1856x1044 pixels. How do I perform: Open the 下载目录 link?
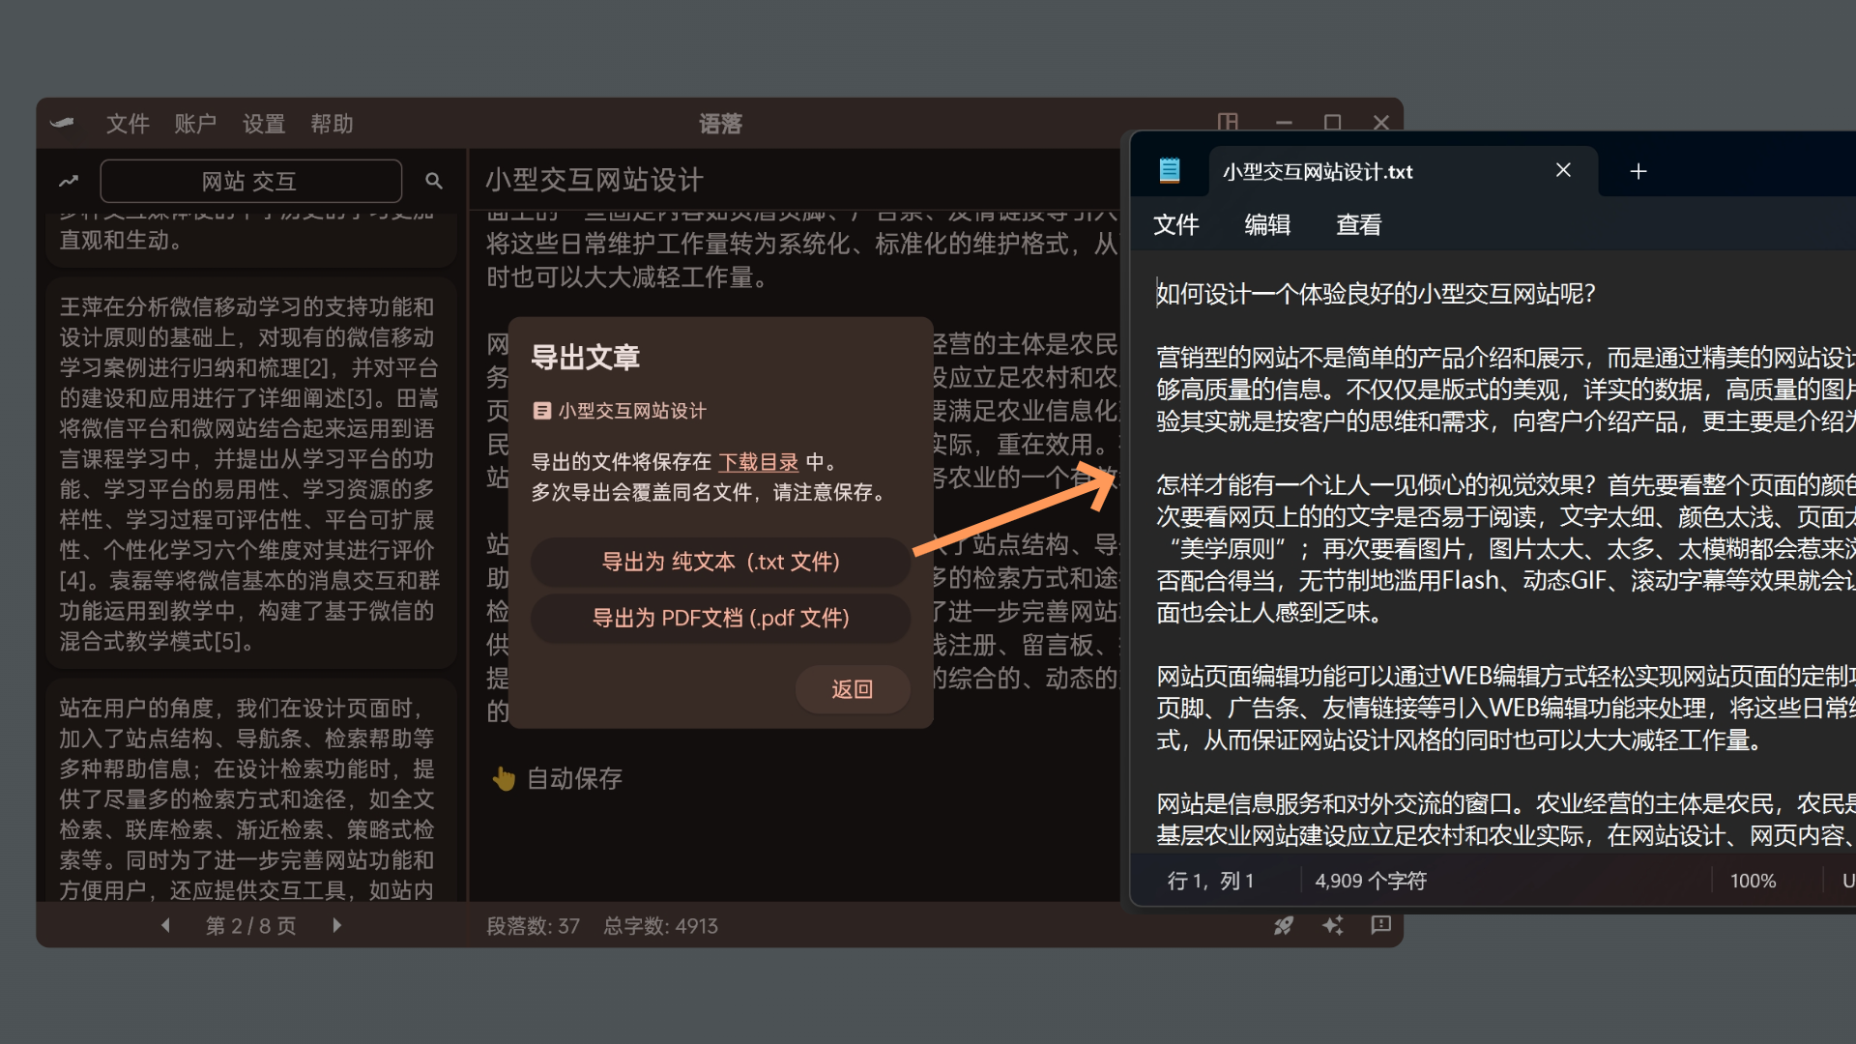(758, 462)
